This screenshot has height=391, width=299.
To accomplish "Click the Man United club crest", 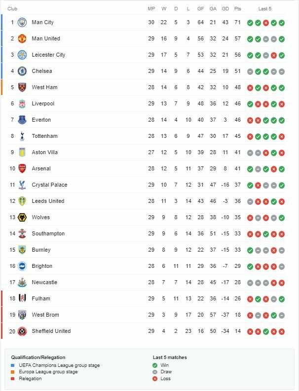I will pyautogui.click(x=22, y=38).
